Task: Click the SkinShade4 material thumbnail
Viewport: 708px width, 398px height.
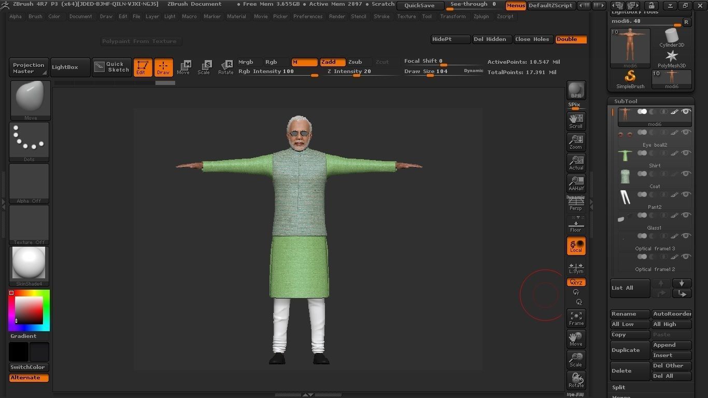Action: (x=29, y=263)
